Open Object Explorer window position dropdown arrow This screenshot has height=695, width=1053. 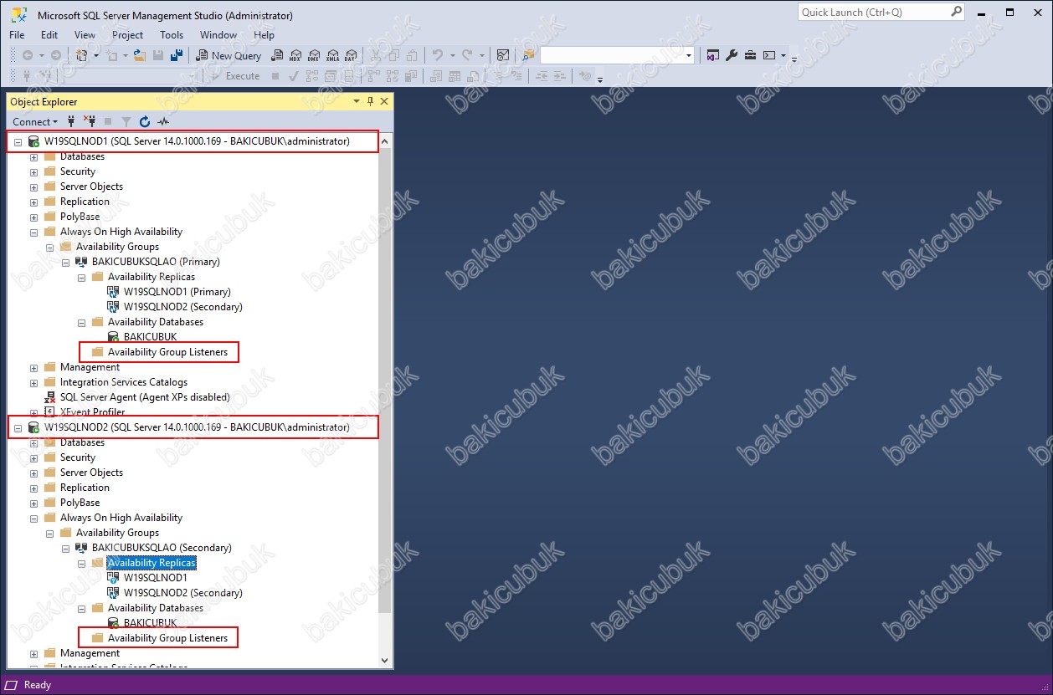click(x=357, y=101)
